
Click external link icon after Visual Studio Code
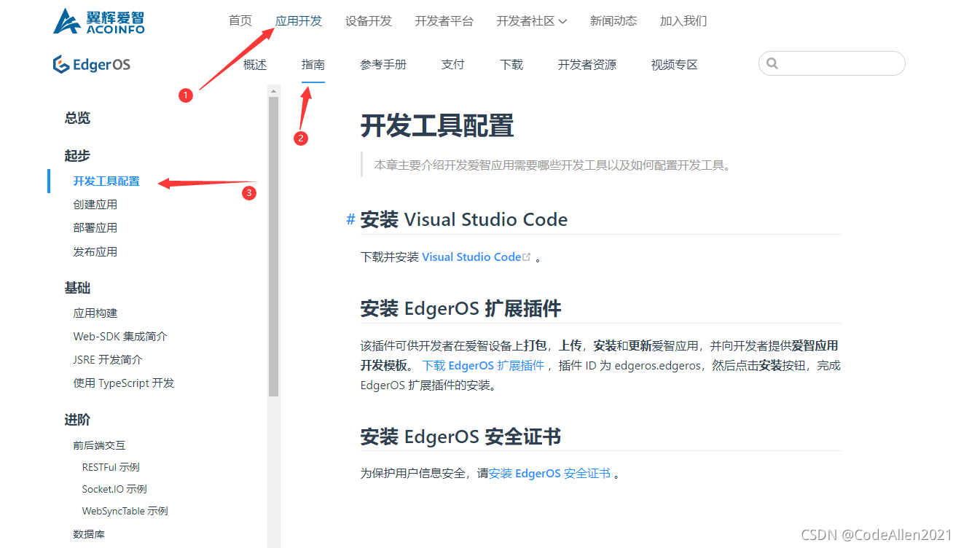point(527,257)
